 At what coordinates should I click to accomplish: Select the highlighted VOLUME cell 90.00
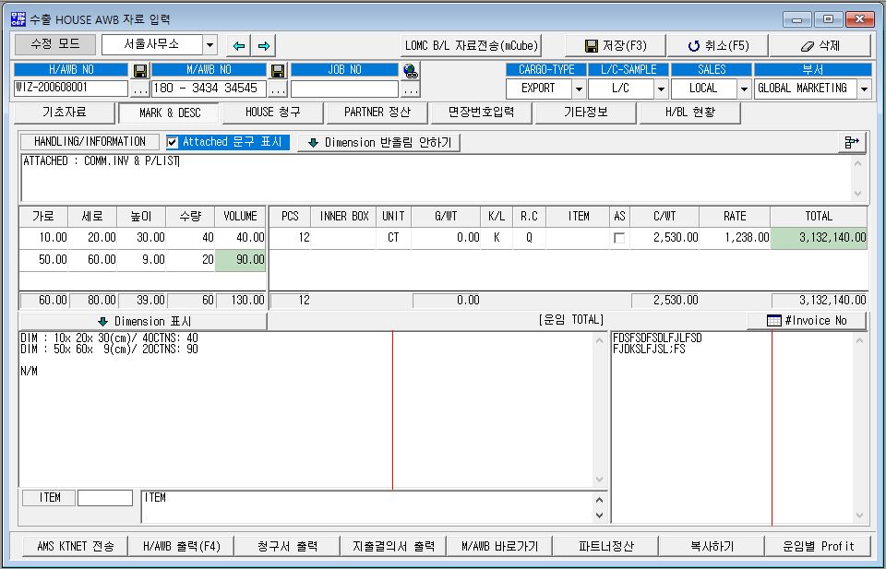[241, 260]
